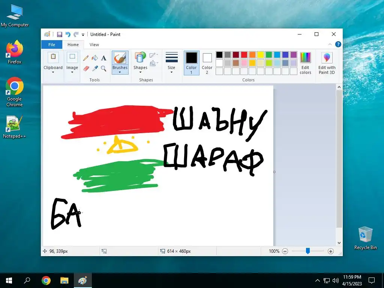Screen dimensions: 384x288
Task: Select the Pencil tool
Action: (x=86, y=58)
